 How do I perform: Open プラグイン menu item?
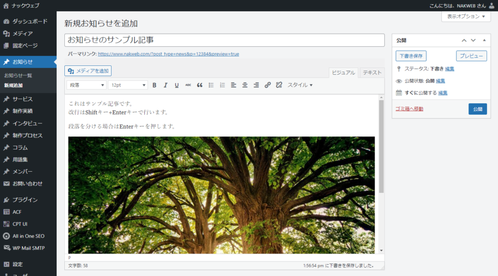pyautogui.click(x=28, y=200)
